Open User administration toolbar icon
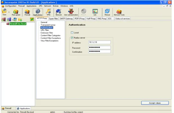This screenshot has width=174, height=113. tap(71, 12)
